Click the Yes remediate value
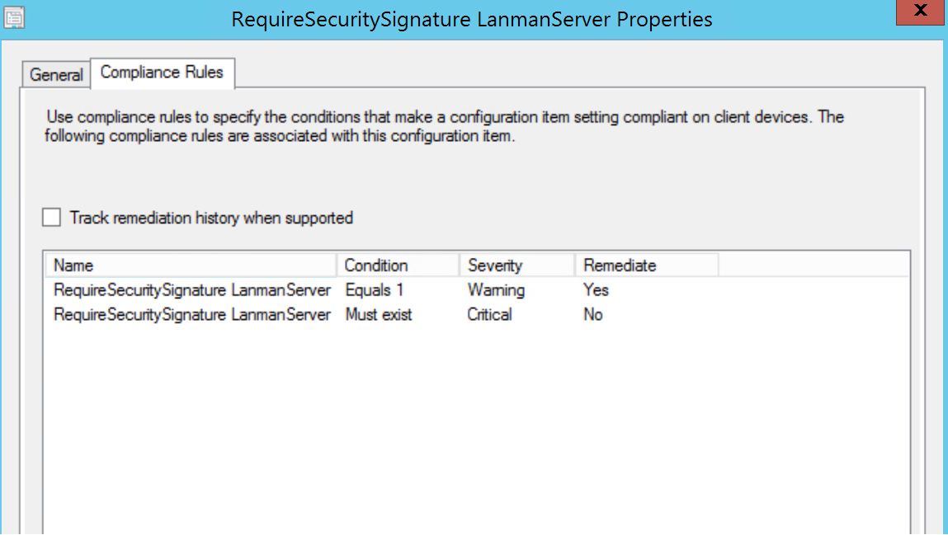The width and height of the screenshot is (948, 535). (x=596, y=290)
